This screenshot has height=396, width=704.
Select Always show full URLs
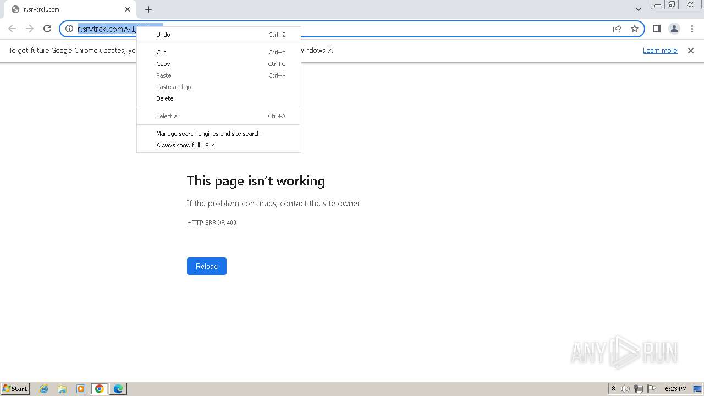[218, 145]
